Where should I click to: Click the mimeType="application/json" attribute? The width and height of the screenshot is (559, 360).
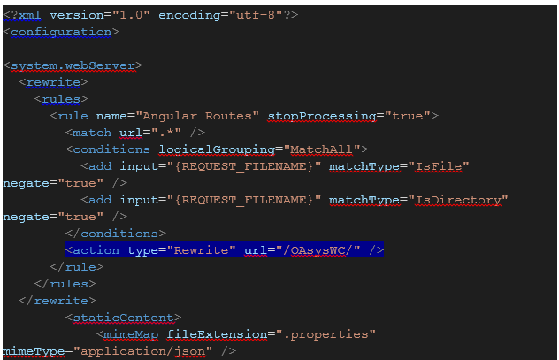107,351
